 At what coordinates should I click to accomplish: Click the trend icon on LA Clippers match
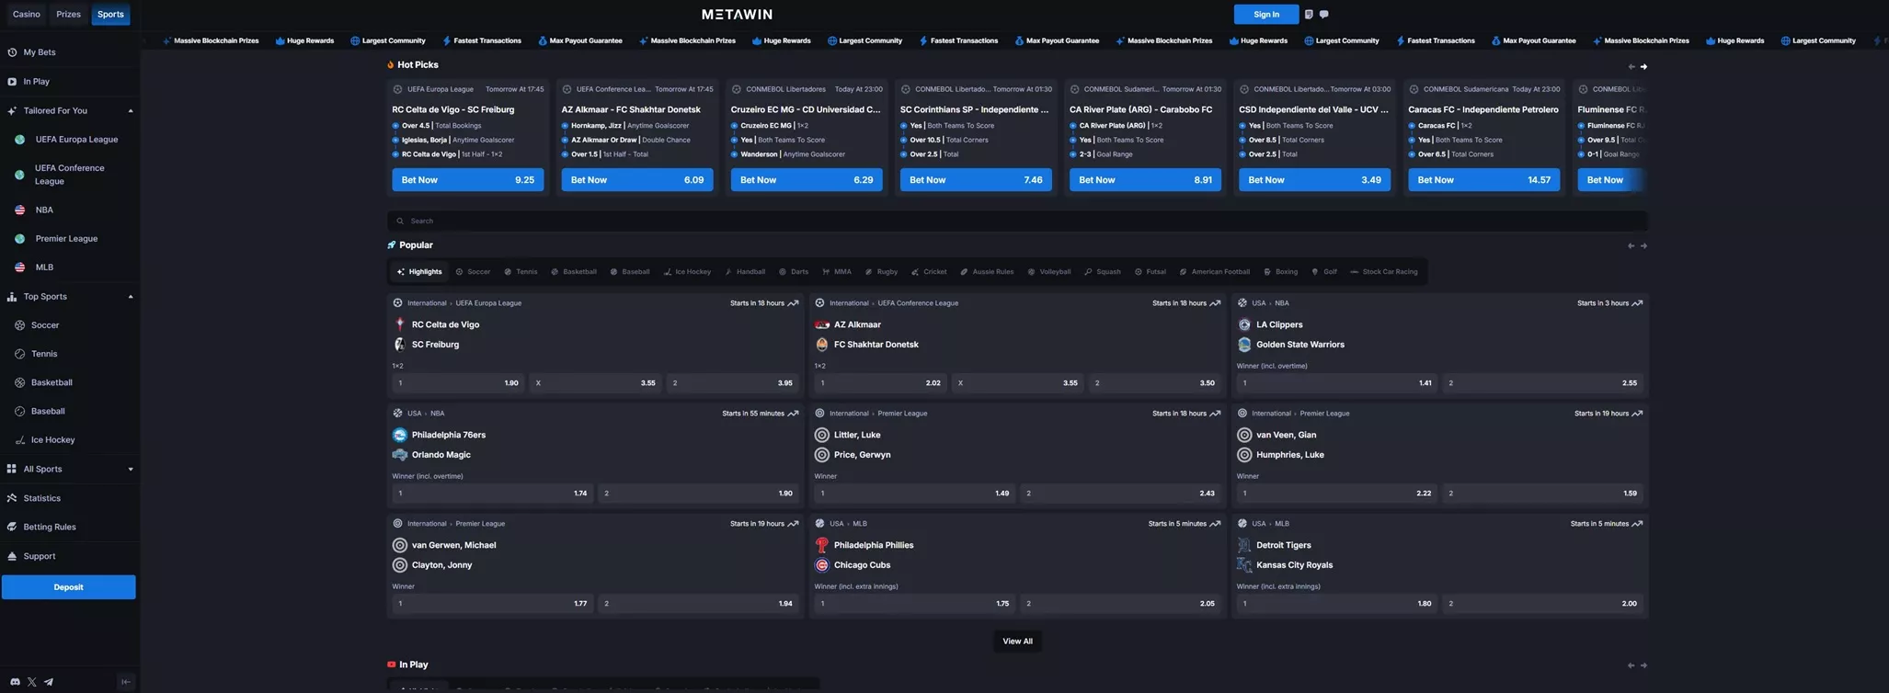(1637, 303)
